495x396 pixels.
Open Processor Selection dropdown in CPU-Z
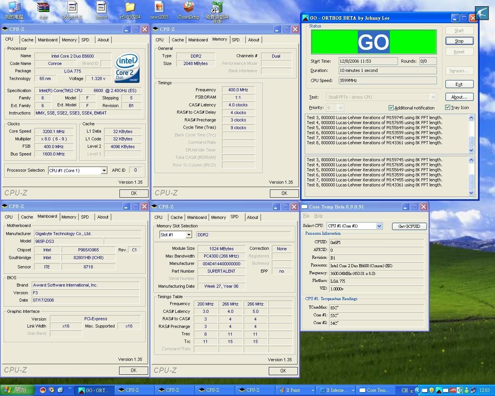pos(104,171)
